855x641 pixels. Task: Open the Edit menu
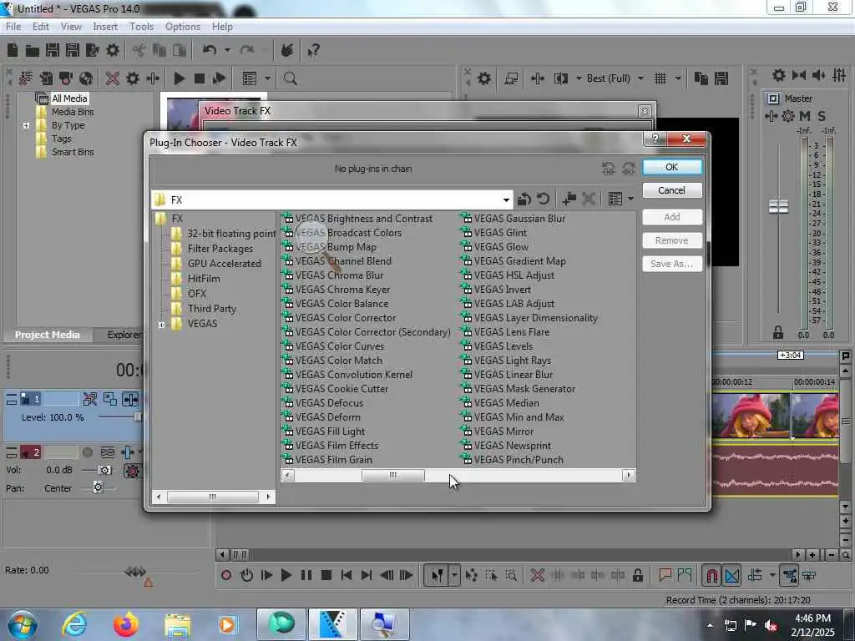(40, 26)
